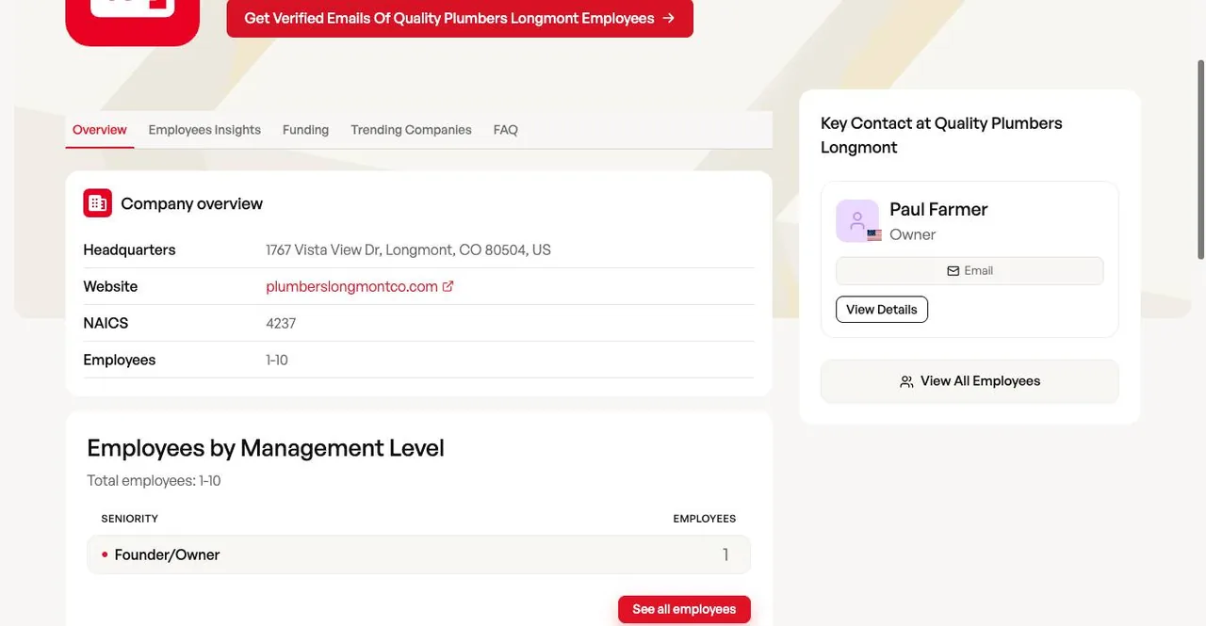Click the Company overview building icon

pos(98,203)
